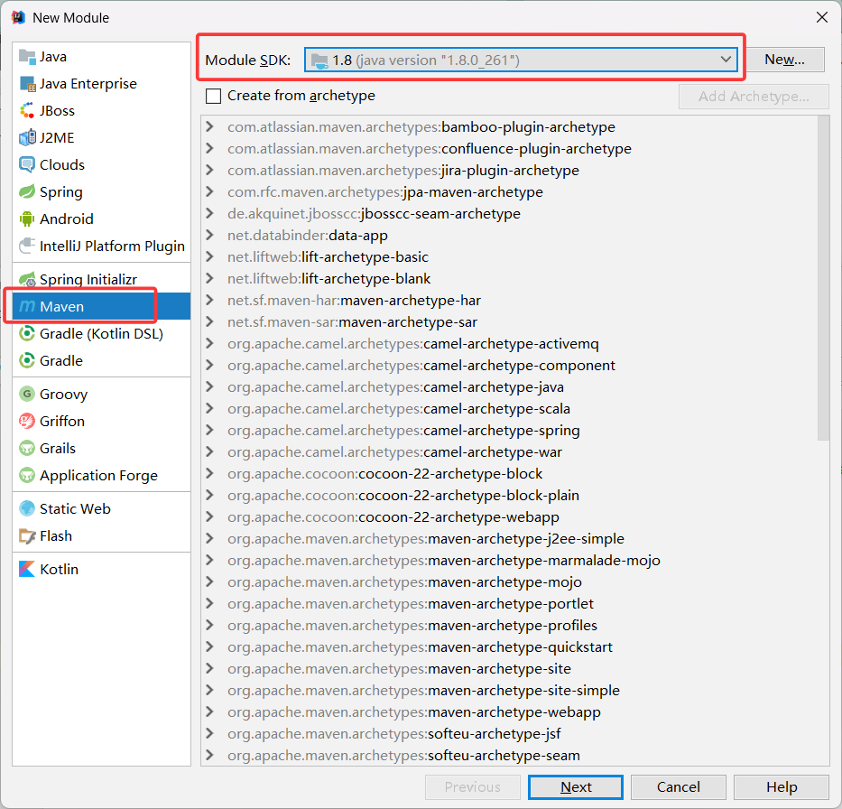842x809 pixels.
Task: Select Application Forge label
Action: point(98,476)
